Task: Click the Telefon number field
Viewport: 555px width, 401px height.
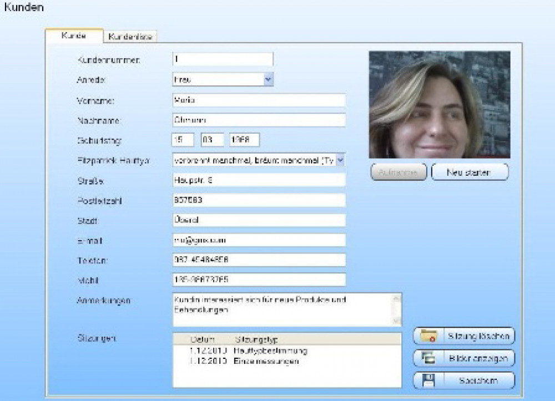Action: pos(259,260)
